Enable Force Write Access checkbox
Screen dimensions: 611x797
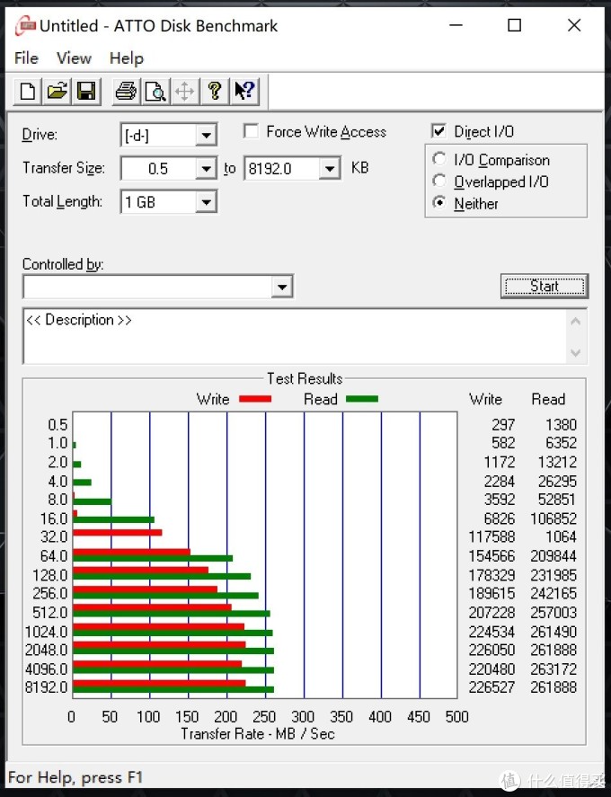click(251, 131)
